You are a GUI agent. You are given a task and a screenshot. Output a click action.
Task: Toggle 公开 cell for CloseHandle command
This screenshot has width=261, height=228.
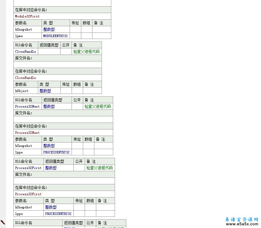point(66,51)
